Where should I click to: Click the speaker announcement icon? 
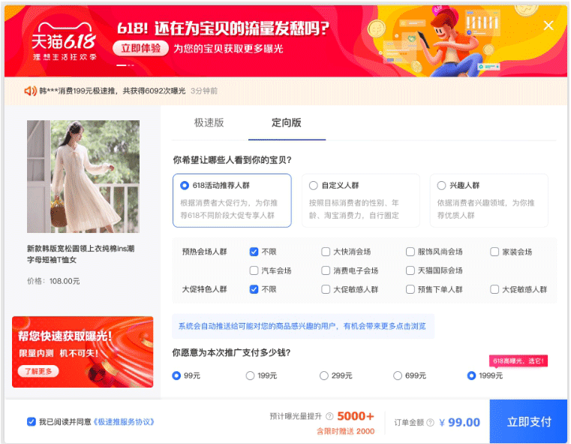click(x=30, y=91)
